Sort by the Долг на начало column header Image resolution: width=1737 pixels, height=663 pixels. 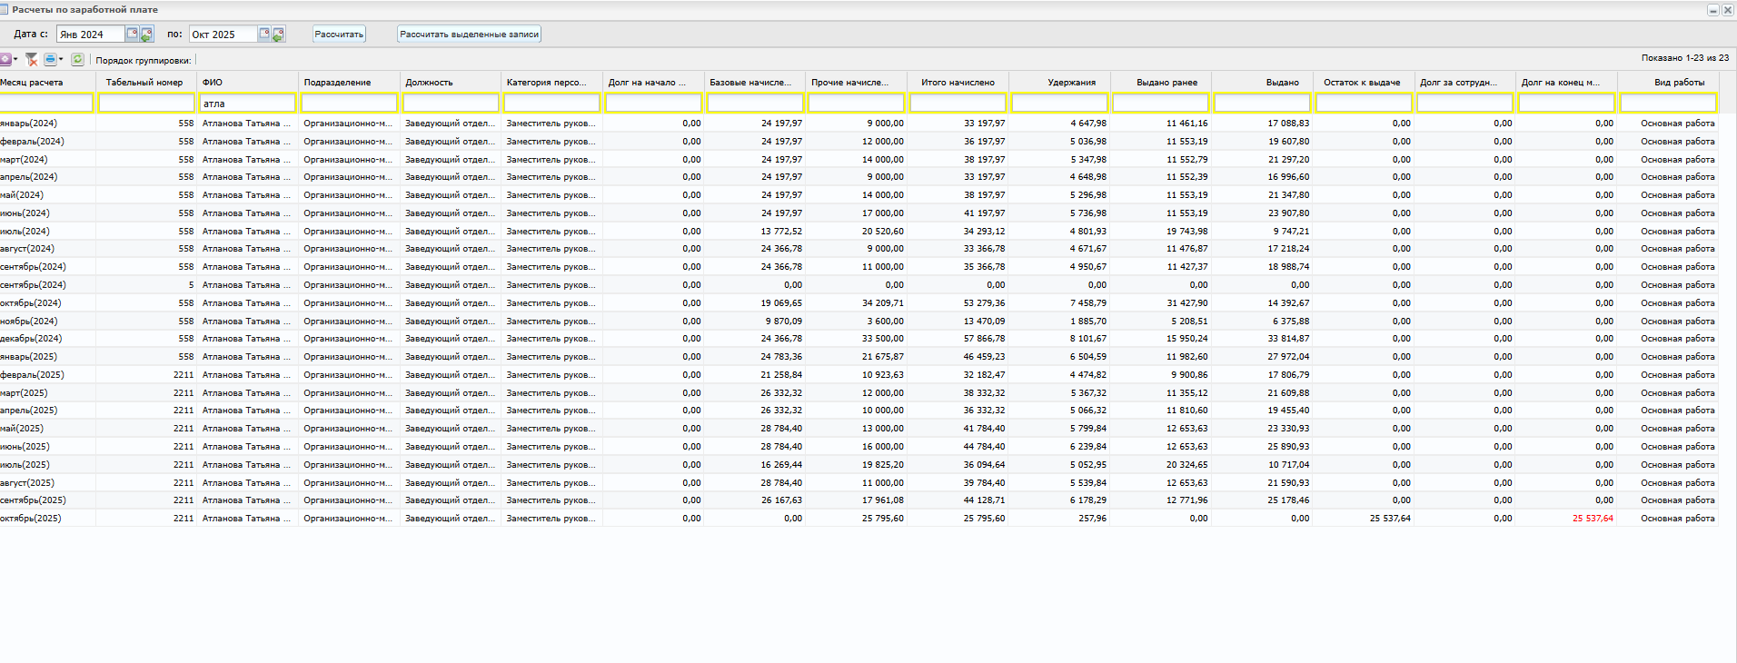[654, 83]
